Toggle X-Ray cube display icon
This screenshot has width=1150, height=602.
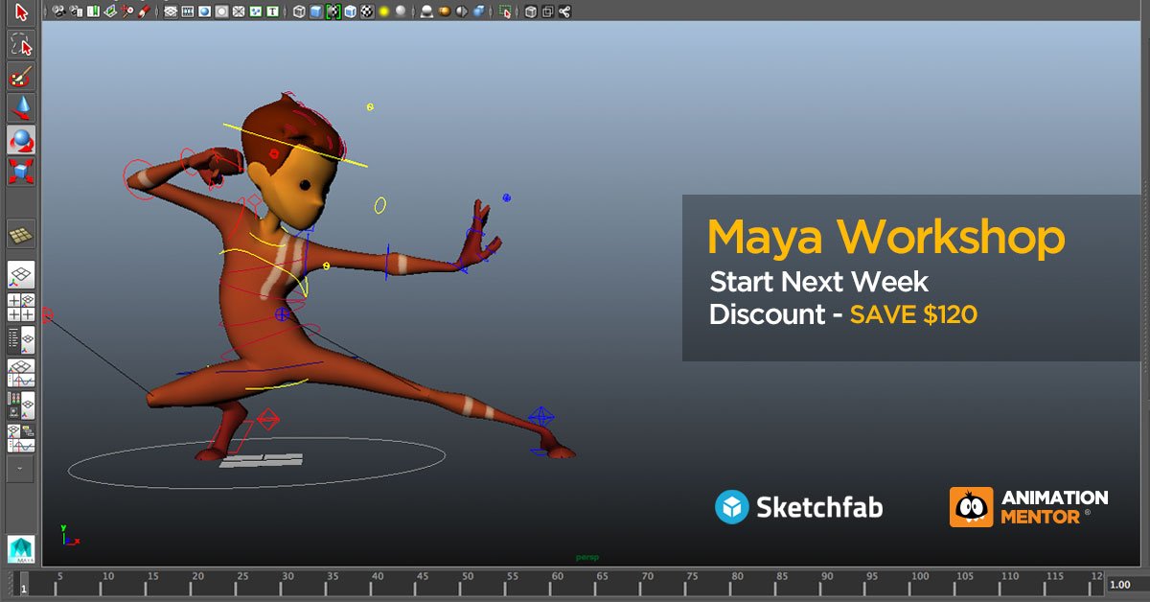point(531,12)
